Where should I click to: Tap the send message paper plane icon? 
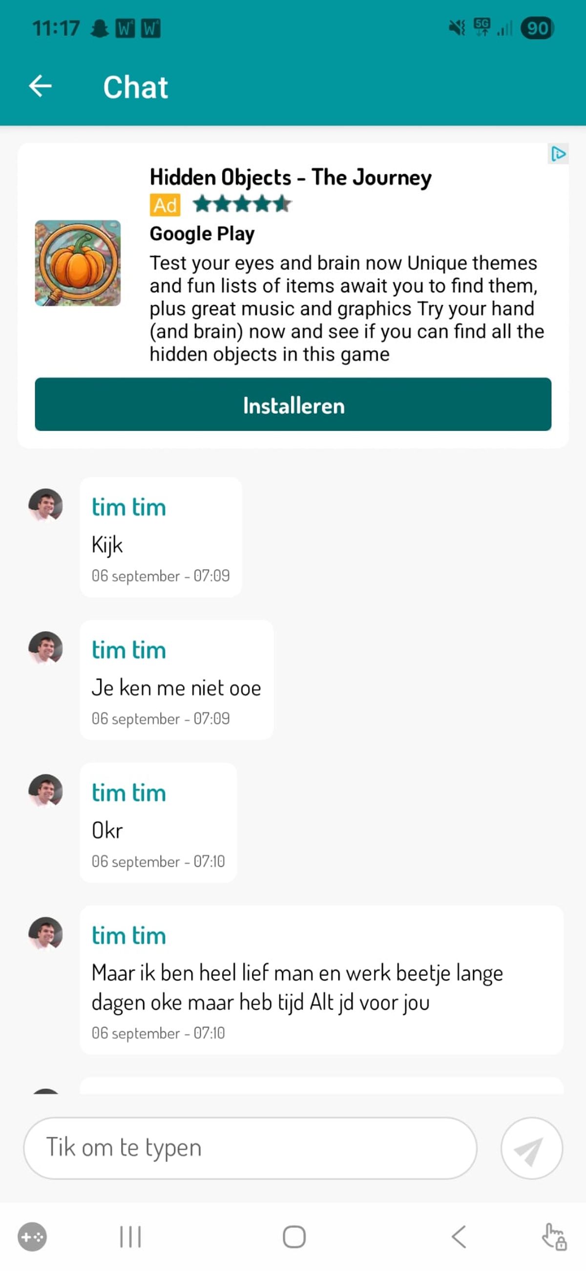click(531, 1148)
